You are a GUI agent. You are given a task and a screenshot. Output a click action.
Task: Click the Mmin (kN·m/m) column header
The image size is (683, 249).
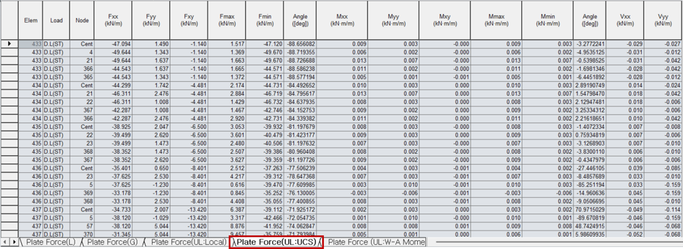(547, 20)
